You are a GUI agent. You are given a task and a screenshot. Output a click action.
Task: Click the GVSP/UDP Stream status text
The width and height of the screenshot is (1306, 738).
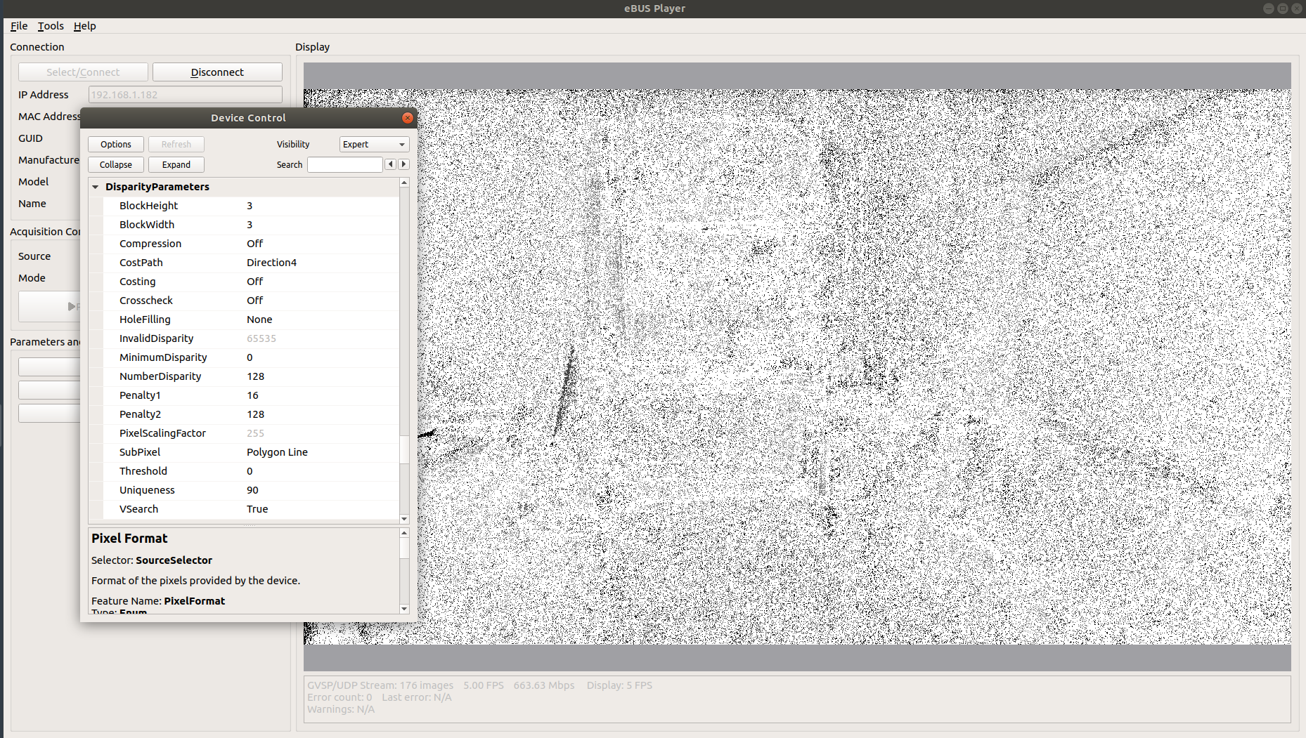coord(380,685)
